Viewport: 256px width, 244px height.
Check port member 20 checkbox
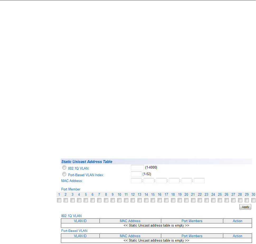coord(186,200)
